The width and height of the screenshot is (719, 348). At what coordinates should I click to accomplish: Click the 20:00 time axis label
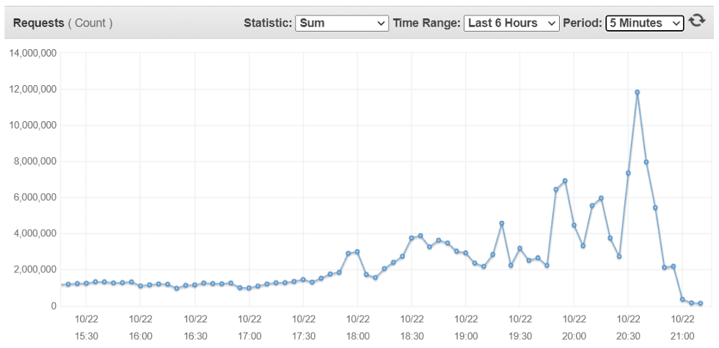pyautogui.click(x=574, y=336)
